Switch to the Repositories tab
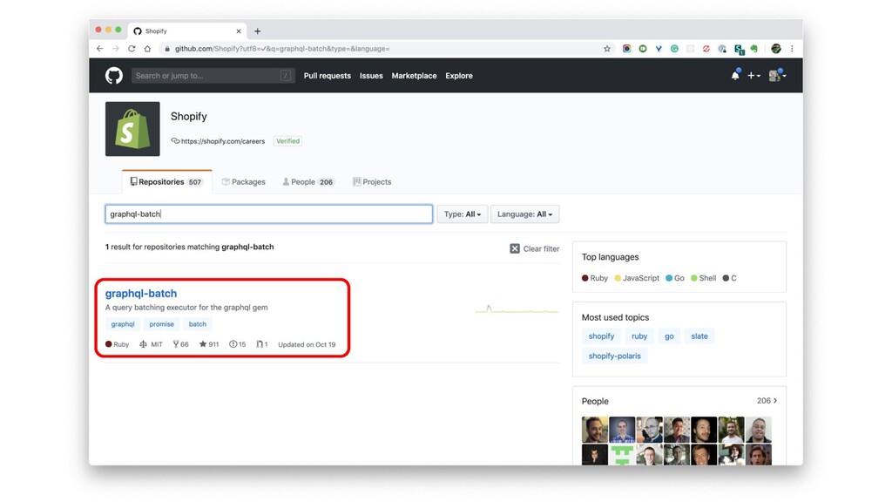 point(166,181)
